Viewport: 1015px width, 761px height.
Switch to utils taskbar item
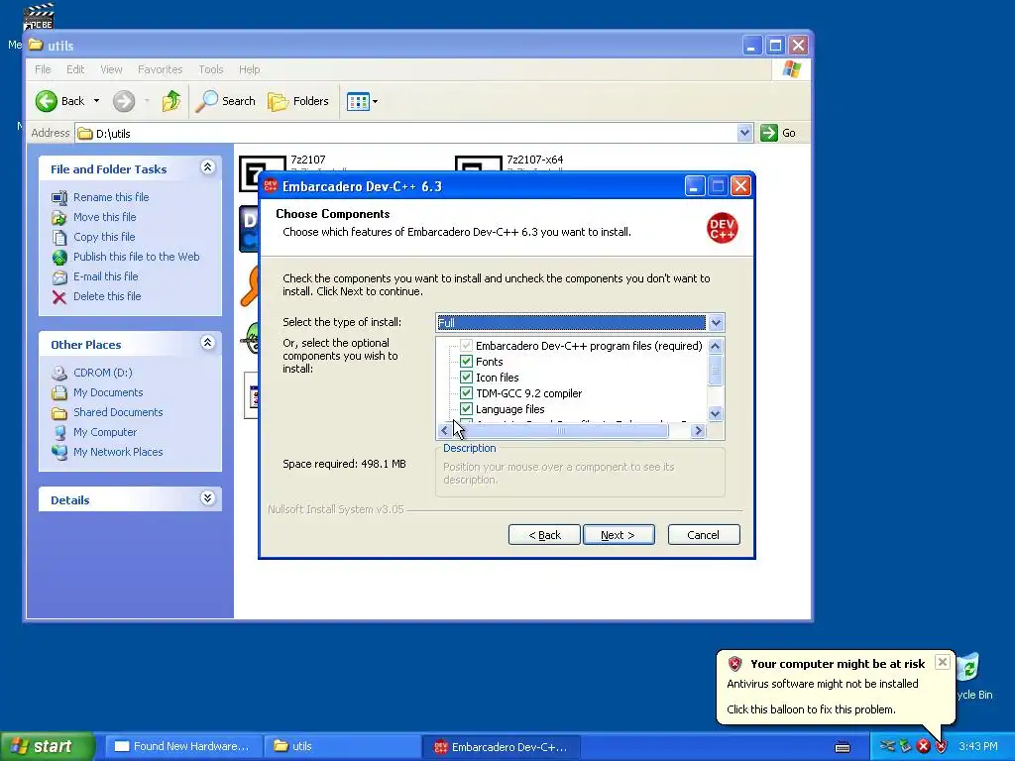pyautogui.click(x=341, y=746)
